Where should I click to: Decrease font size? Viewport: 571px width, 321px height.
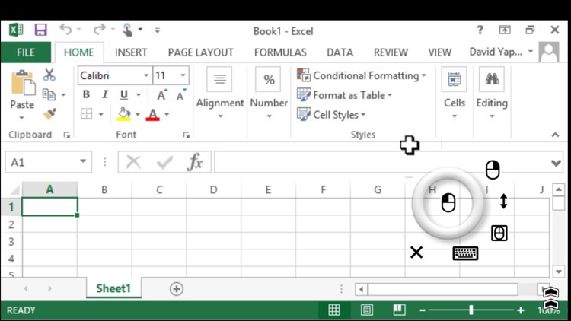[x=181, y=95]
